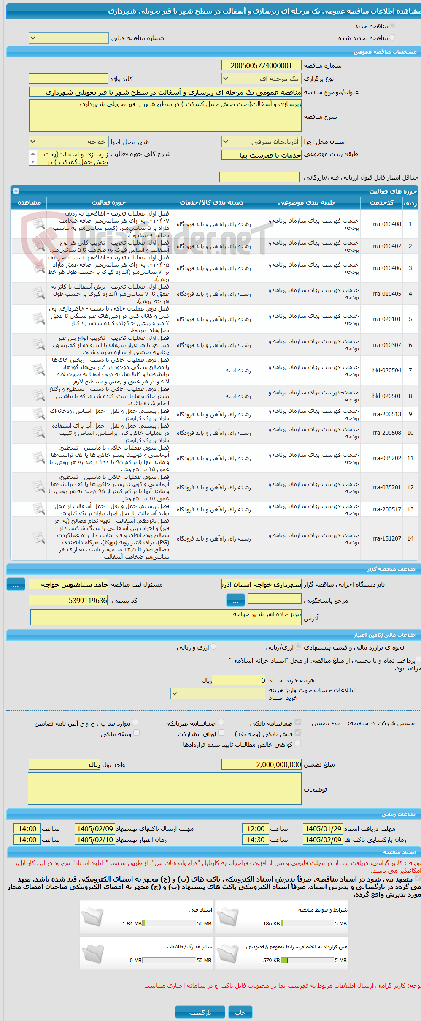Open view icon for row rra-035202
The height and width of the screenshot is (1021, 421).
[39, 458]
